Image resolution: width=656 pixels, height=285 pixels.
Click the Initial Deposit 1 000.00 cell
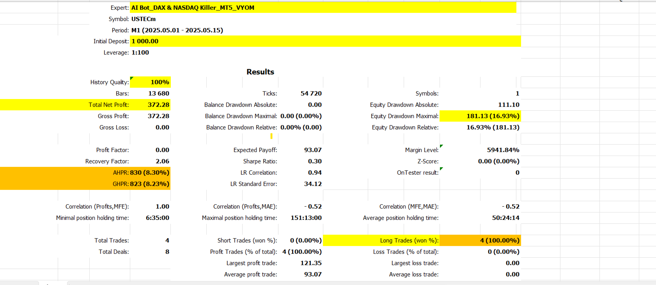(325, 41)
